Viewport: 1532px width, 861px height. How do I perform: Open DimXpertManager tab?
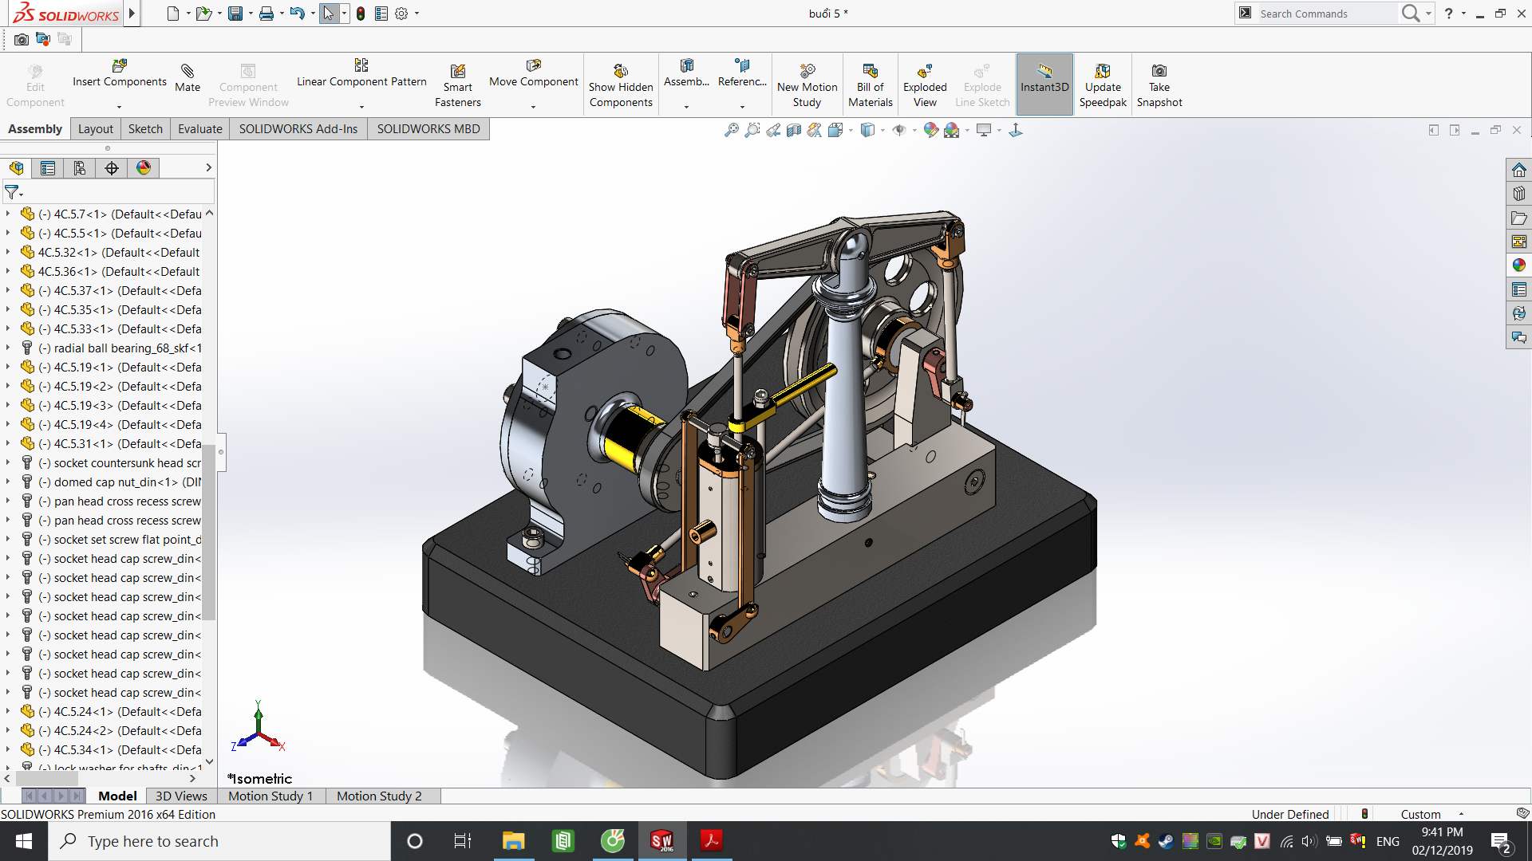click(112, 167)
